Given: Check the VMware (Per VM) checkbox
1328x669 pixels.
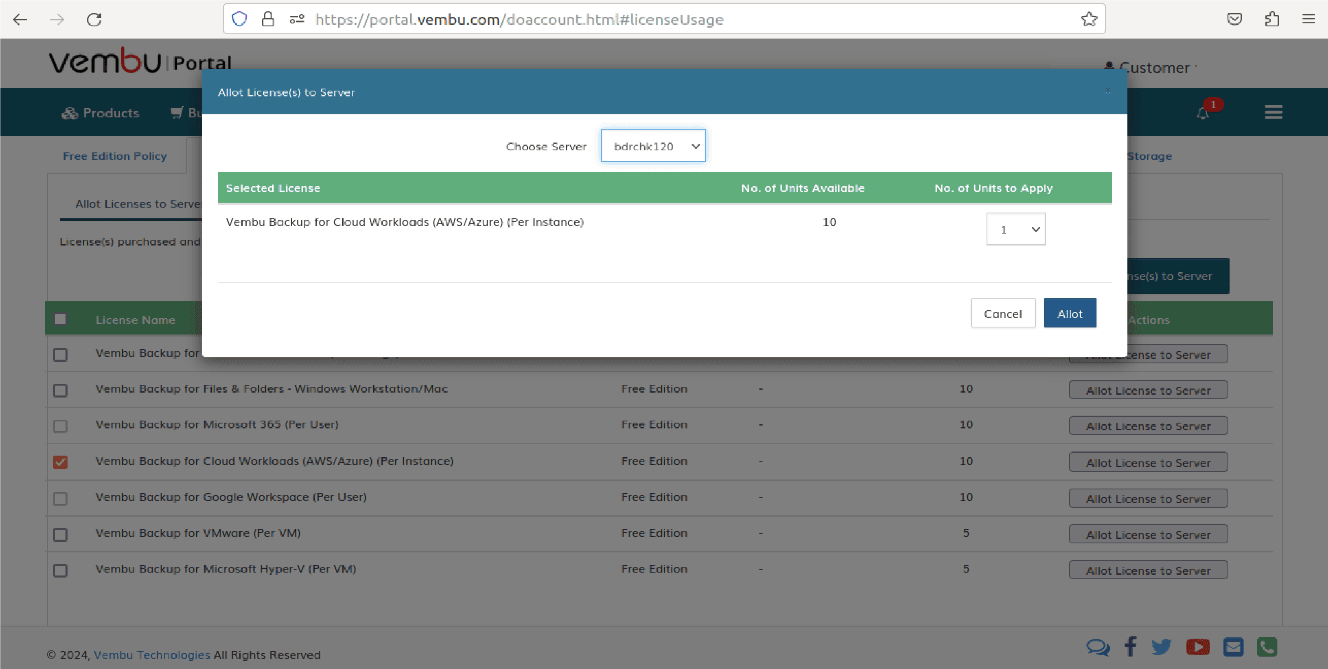Looking at the screenshot, I should [x=60, y=534].
